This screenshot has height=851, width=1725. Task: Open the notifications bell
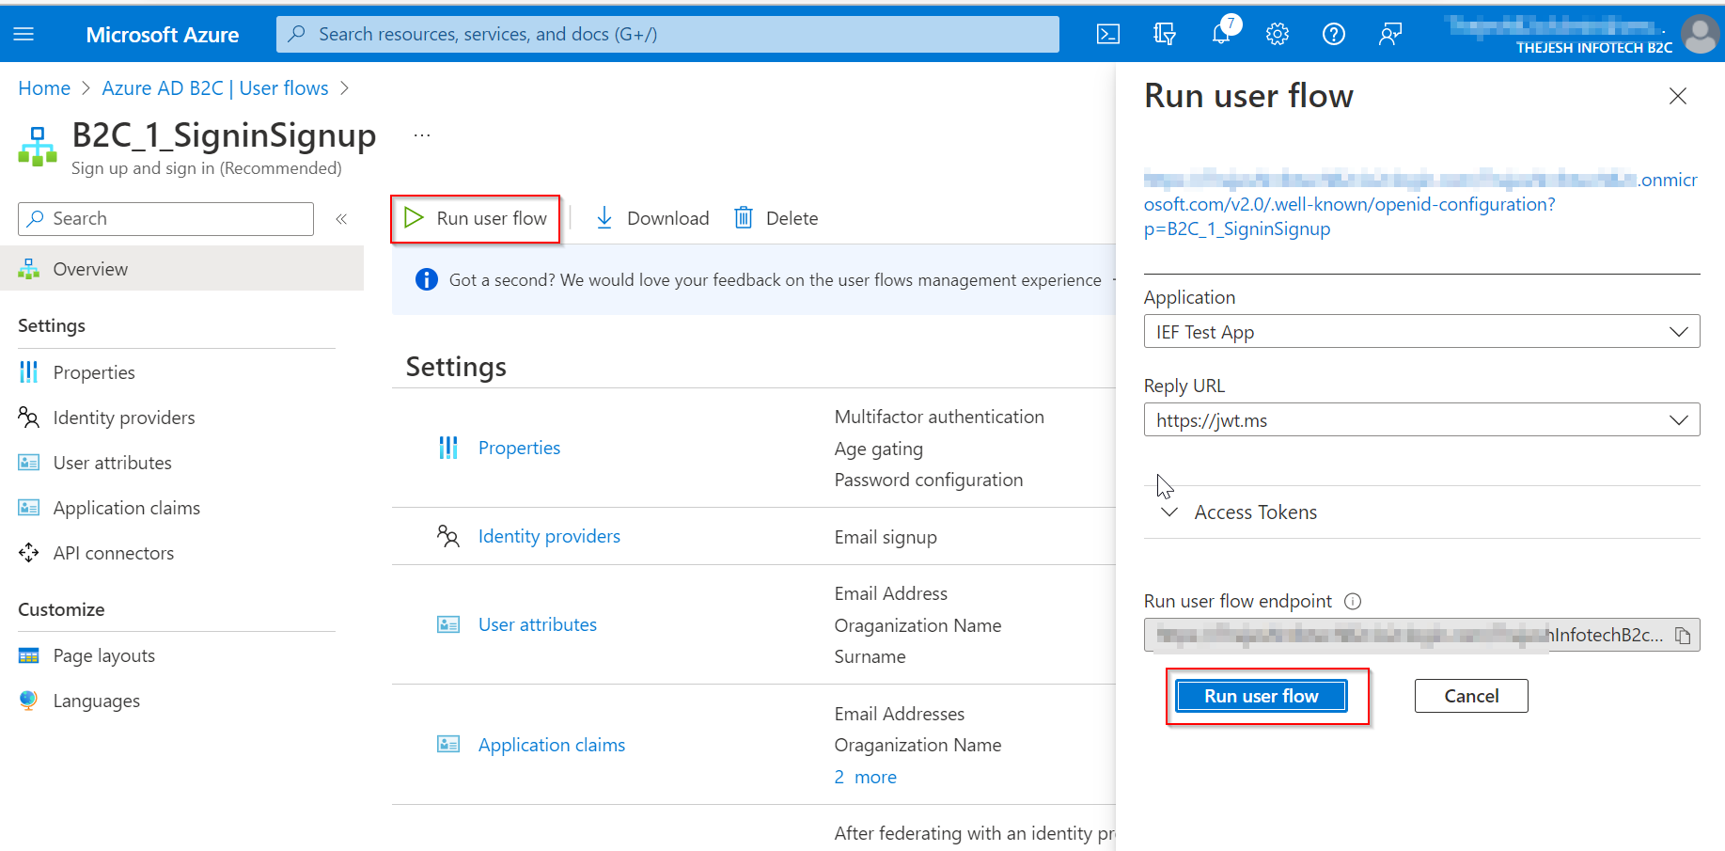1221,35
